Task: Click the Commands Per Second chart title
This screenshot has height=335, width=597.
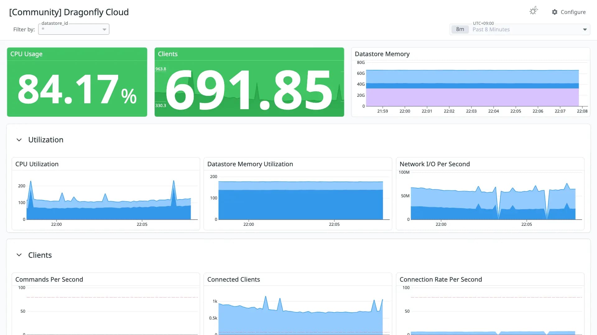Action: tap(49, 279)
